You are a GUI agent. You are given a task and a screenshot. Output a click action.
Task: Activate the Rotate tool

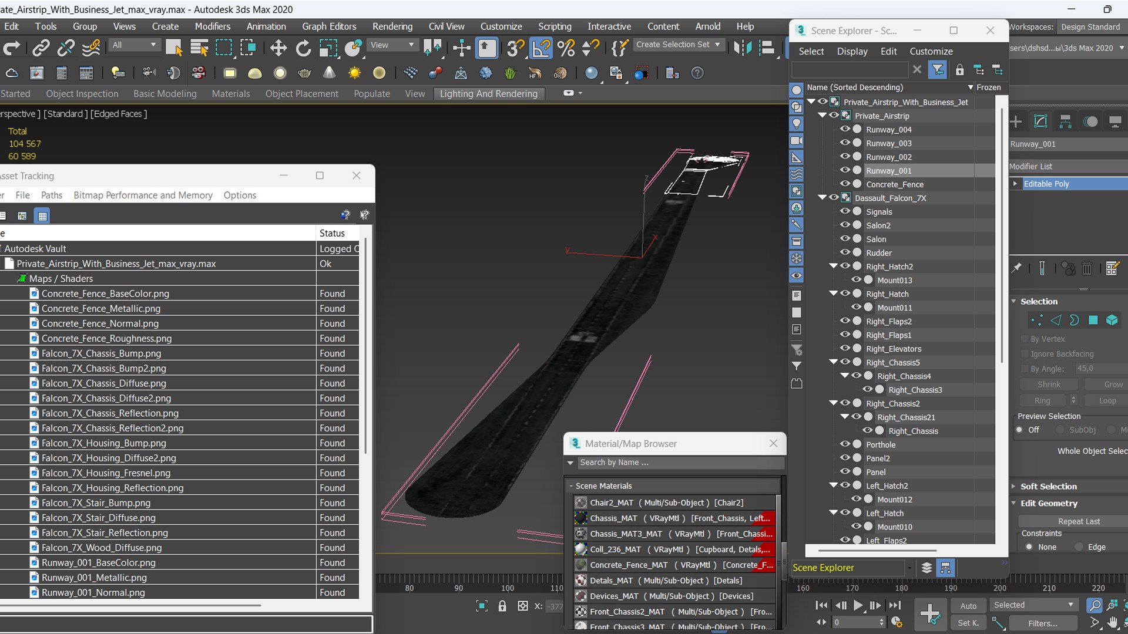coord(303,48)
